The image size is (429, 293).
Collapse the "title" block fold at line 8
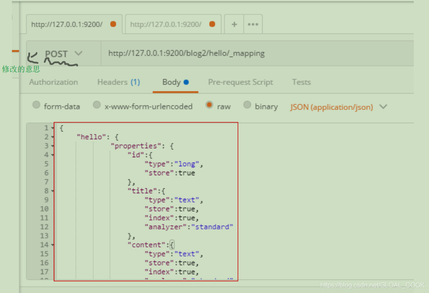tap(52, 191)
